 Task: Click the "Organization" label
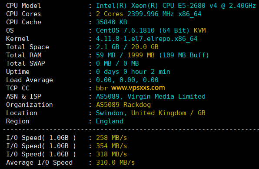click(30, 105)
